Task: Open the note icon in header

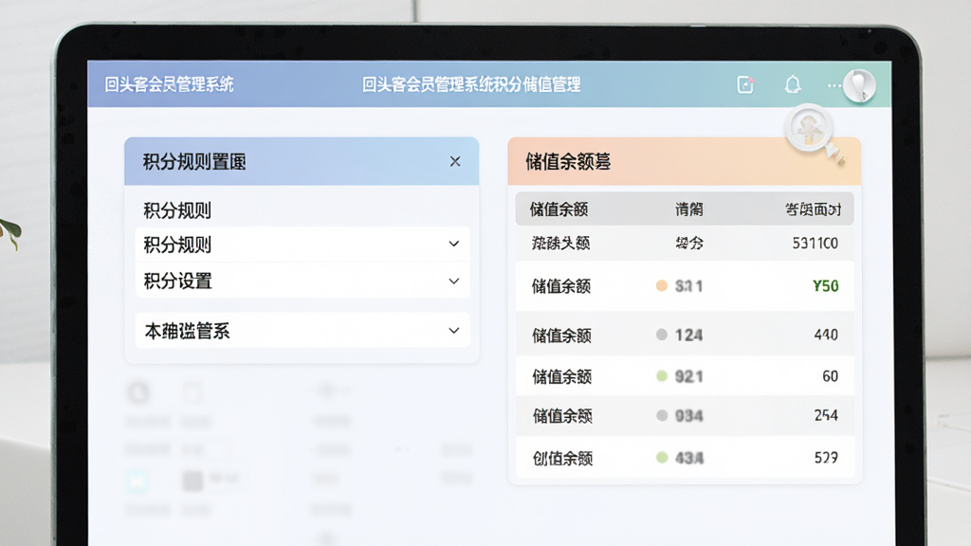Action: [x=745, y=84]
